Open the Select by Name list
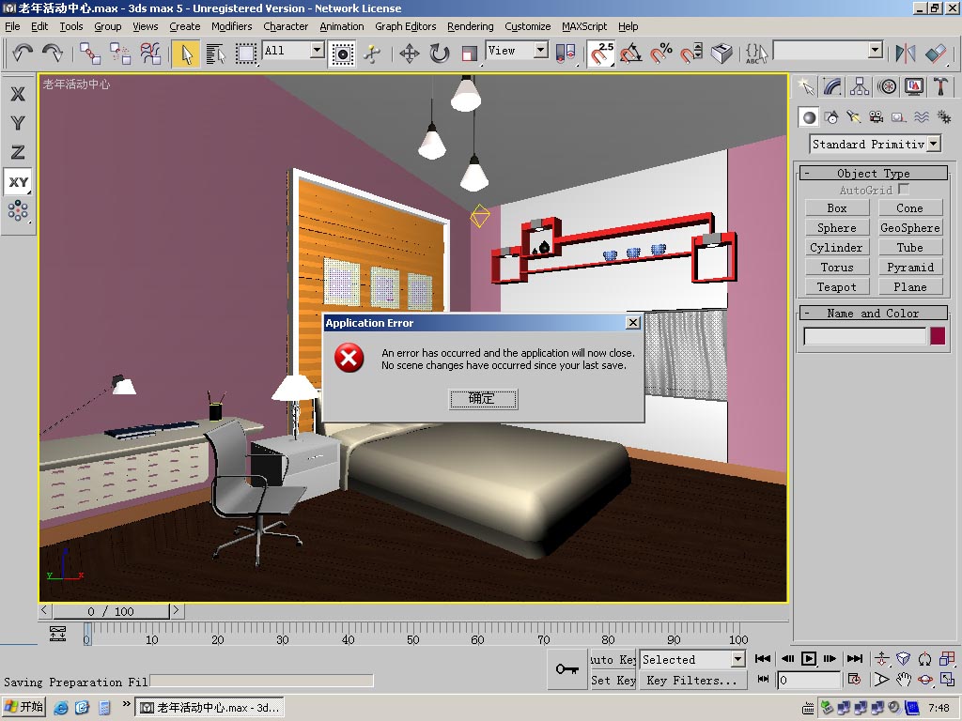962x721 pixels. (215, 54)
